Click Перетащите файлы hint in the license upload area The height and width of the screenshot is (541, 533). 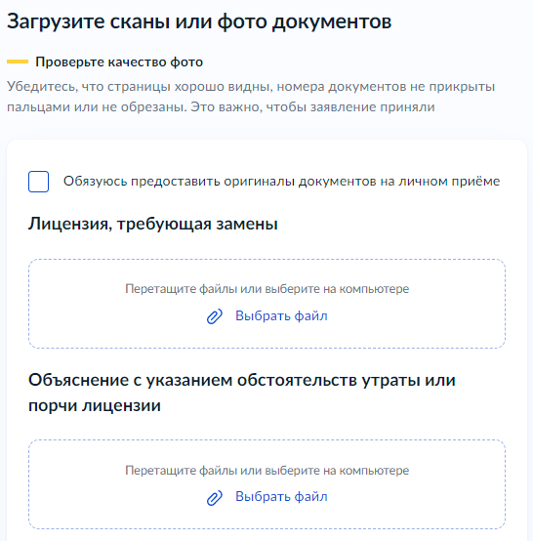tap(267, 289)
